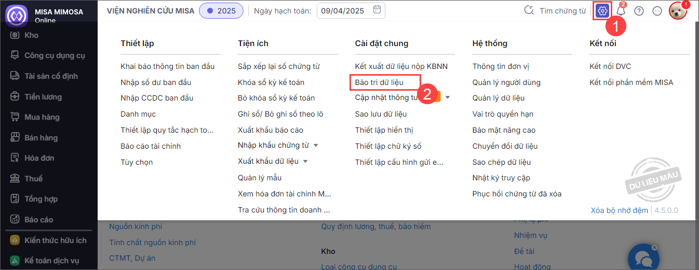Open Kết xuất dữ liệu nộp KBNN
699x270 pixels.
(401, 66)
